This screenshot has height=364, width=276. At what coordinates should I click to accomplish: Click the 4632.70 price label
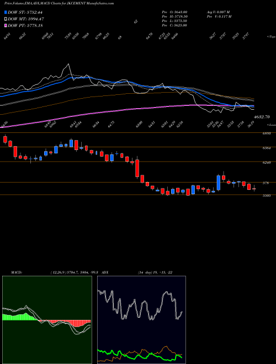tap(262, 117)
